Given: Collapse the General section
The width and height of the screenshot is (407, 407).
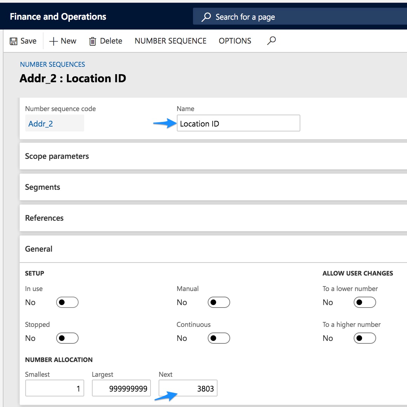Looking at the screenshot, I should (213, 249).
